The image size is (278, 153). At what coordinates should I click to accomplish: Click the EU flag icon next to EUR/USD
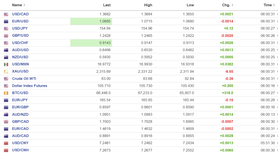(x=6, y=21)
